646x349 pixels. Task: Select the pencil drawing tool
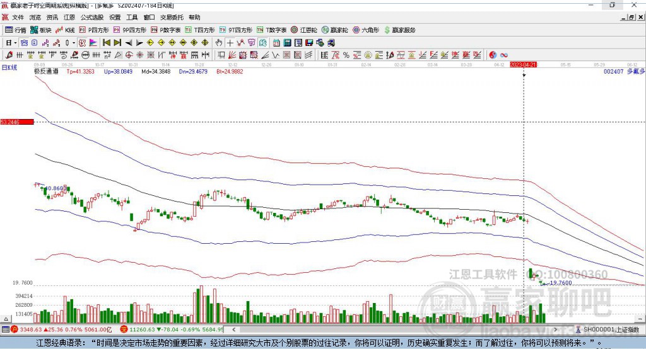(9, 55)
